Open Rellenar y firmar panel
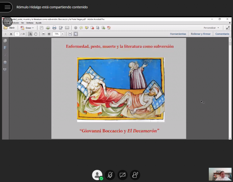The width and height of the screenshot is (233, 182). [201, 34]
